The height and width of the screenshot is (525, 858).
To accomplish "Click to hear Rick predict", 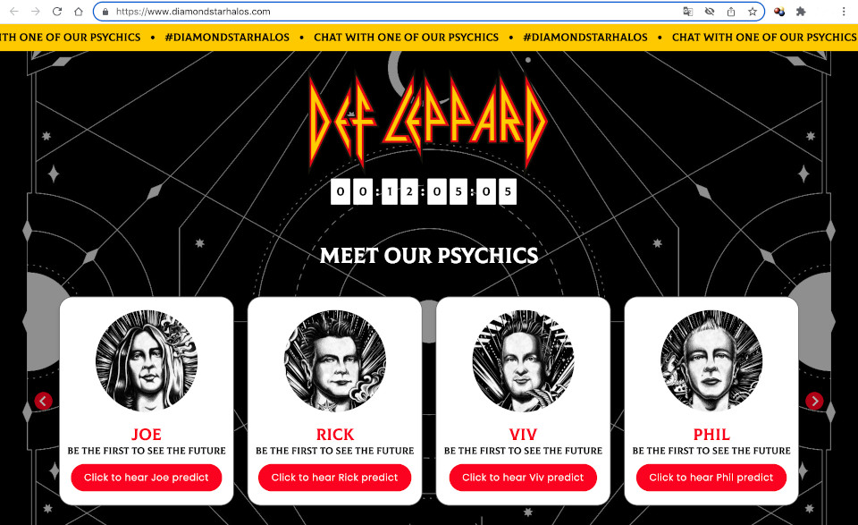I will (334, 478).
